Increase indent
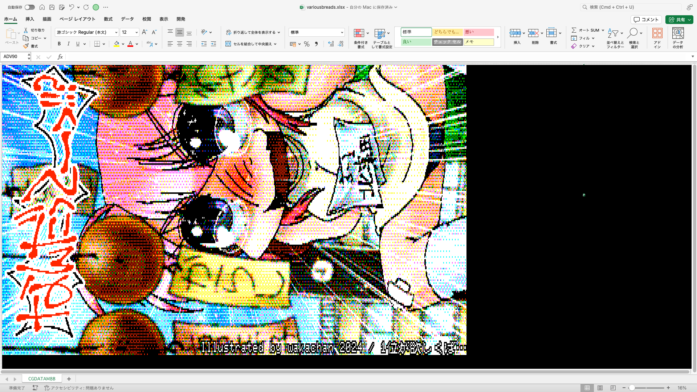The height and width of the screenshot is (392, 697). coord(213,44)
